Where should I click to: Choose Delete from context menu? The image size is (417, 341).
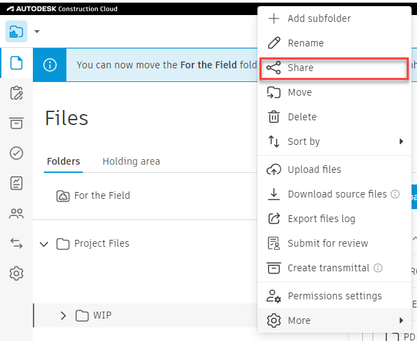pos(335,117)
